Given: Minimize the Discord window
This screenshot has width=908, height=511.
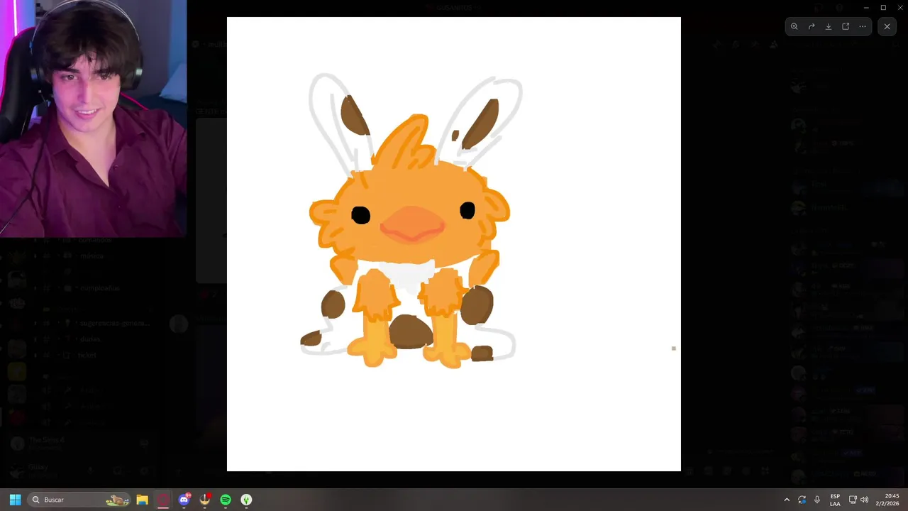Looking at the screenshot, I should [866, 7].
